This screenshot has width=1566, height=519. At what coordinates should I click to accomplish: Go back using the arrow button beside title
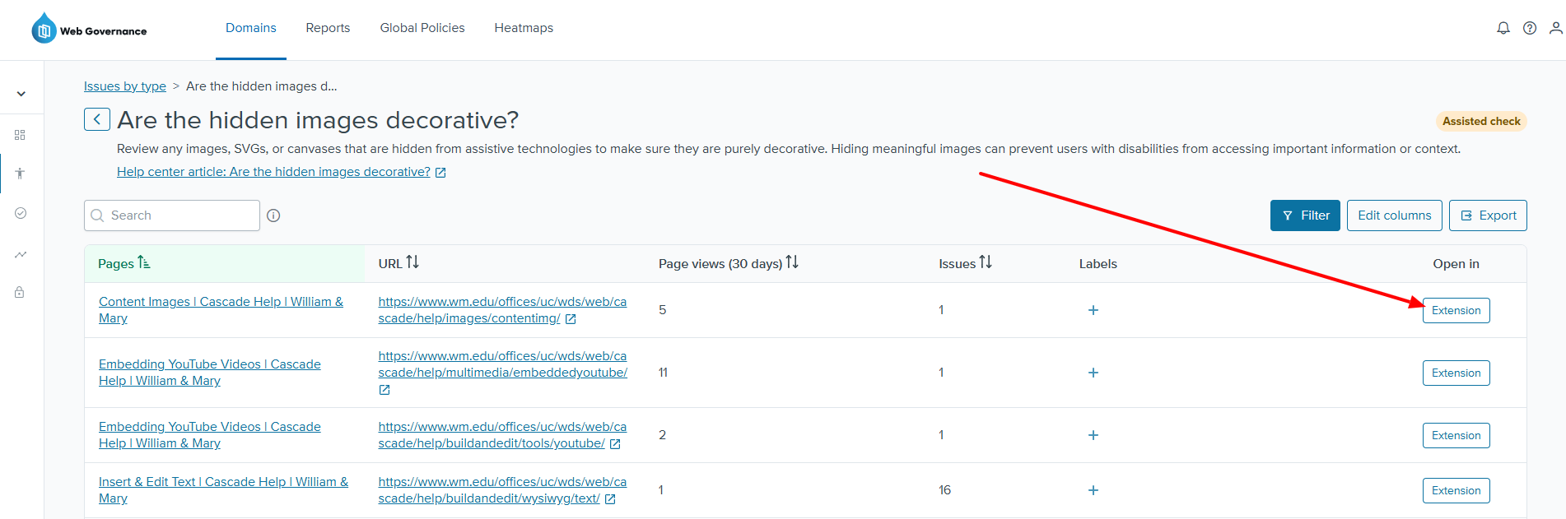click(97, 119)
